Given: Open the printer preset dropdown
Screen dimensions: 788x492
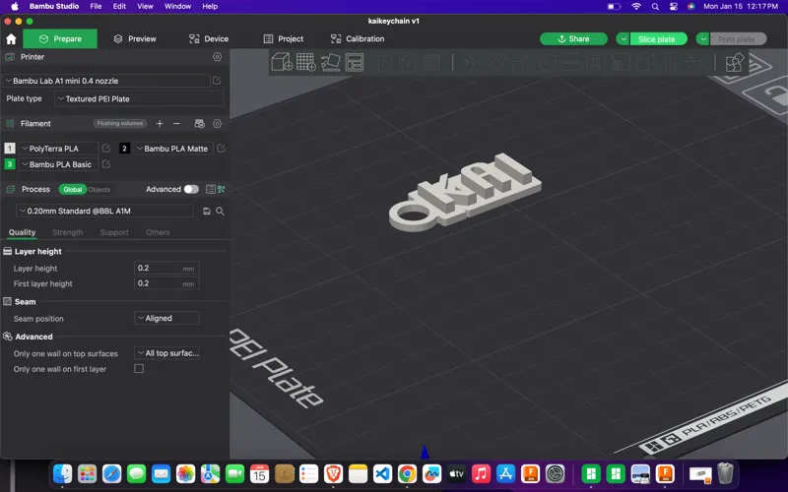Looking at the screenshot, I should (106, 81).
